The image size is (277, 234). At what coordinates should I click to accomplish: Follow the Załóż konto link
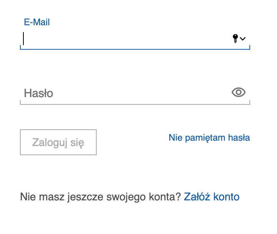pyautogui.click(x=212, y=197)
